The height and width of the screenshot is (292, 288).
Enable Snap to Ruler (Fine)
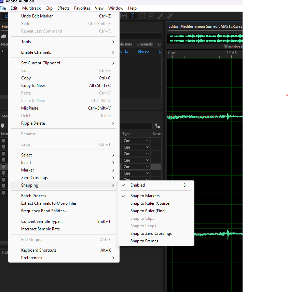[x=156, y=211]
